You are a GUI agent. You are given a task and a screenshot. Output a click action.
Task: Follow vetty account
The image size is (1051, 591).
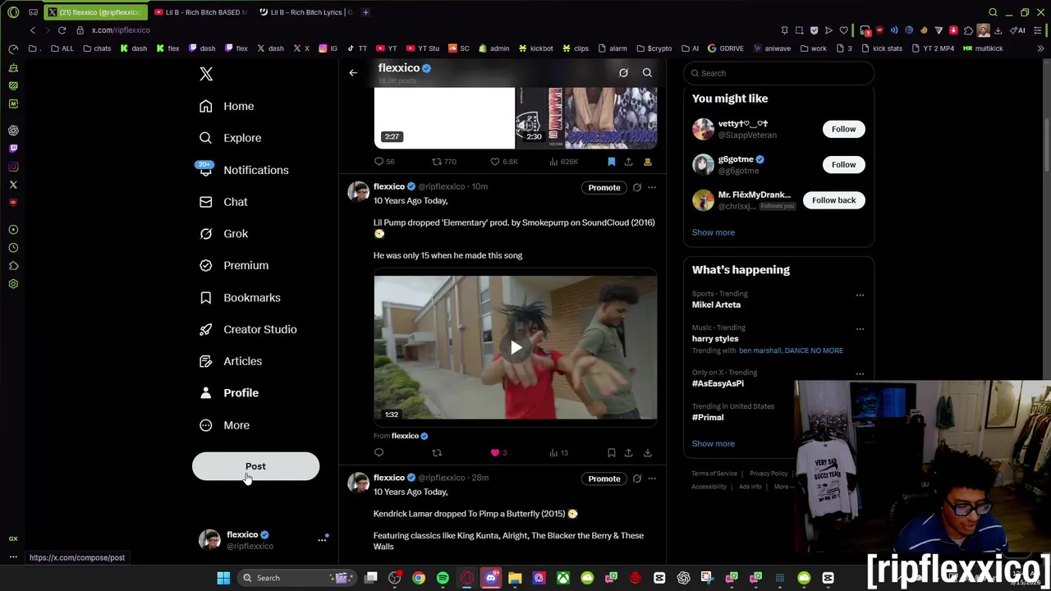tap(843, 129)
